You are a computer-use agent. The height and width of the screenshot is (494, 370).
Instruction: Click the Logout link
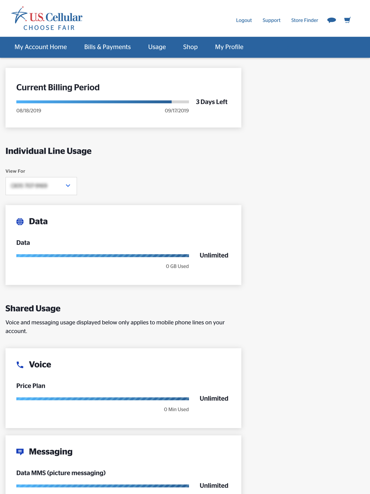point(244,20)
